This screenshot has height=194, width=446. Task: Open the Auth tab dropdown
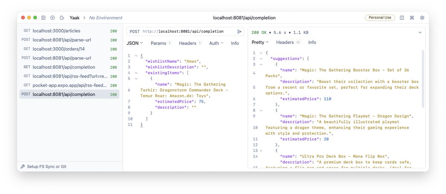(216, 43)
